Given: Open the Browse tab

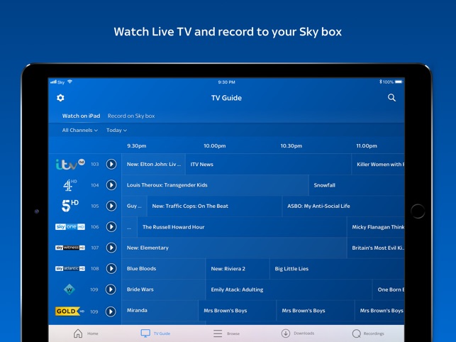Looking at the screenshot, I should pos(226,333).
